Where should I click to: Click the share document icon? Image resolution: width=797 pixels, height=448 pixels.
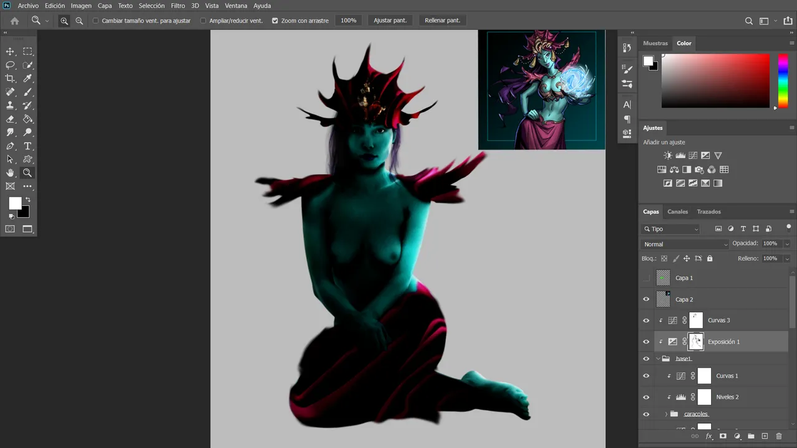788,21
